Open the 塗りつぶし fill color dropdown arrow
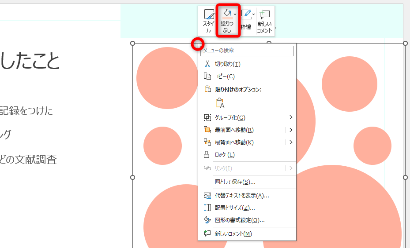Screen dimensions: 410x248 [235, 14]
